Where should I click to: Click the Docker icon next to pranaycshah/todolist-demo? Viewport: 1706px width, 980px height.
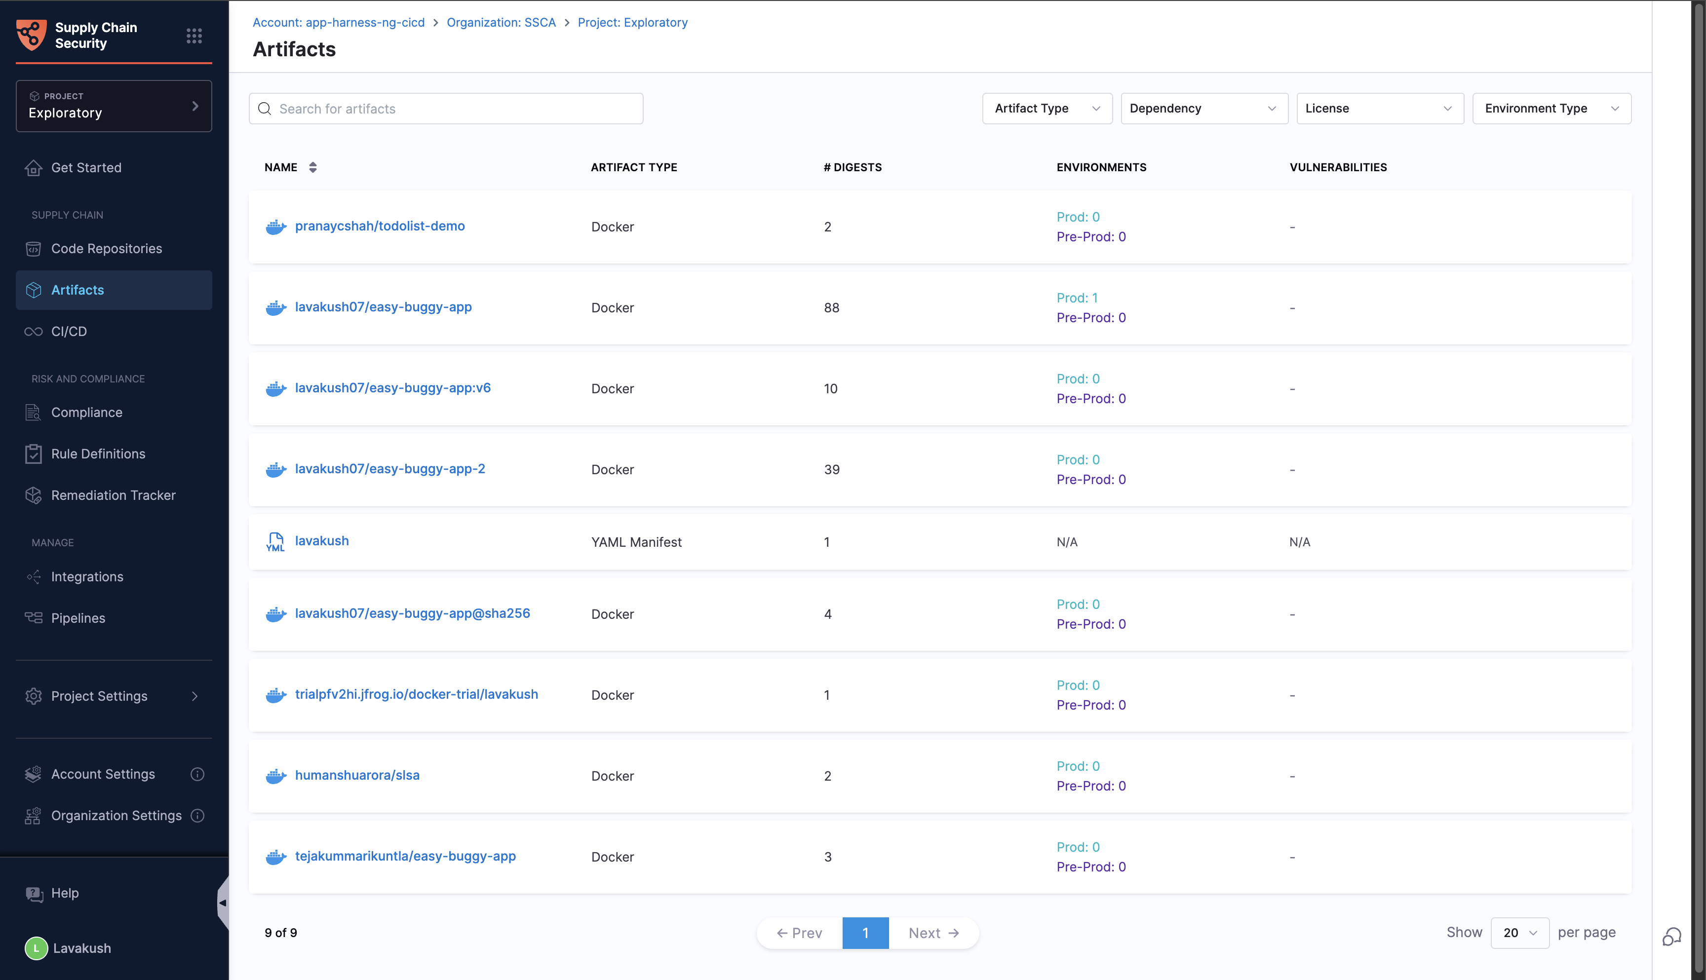275,227
